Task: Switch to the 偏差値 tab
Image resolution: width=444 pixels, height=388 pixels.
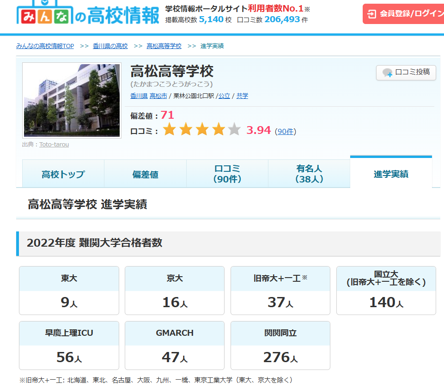Action: (145, 174)
